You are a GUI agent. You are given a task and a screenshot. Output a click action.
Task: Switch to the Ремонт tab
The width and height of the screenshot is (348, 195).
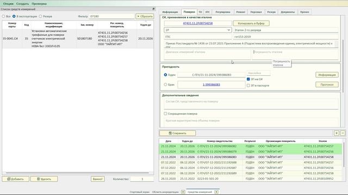pos(240,12)
